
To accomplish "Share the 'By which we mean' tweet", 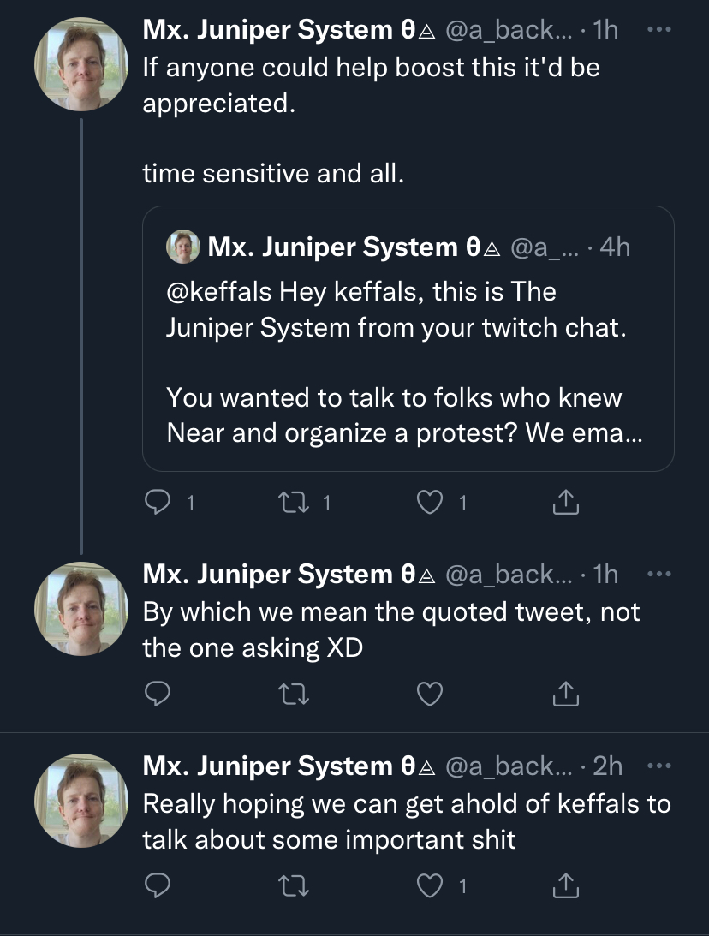I will click(565, 694).
